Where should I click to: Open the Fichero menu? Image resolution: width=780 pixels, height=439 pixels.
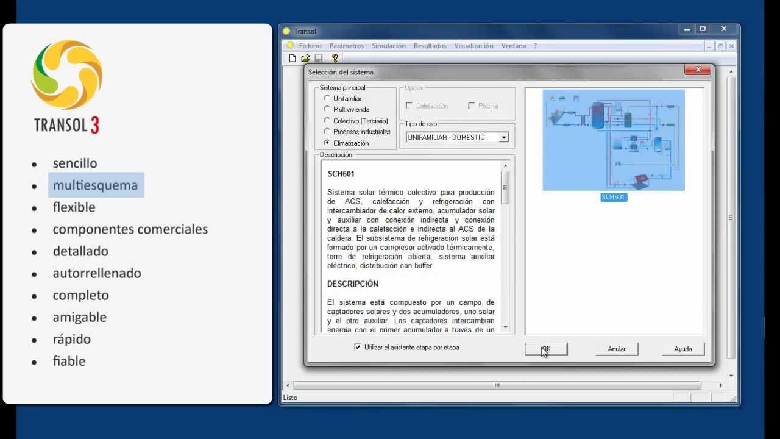(x=310, y=46)
